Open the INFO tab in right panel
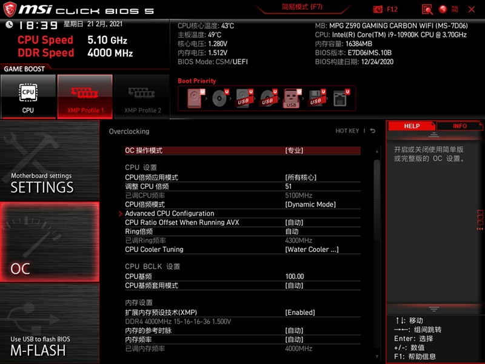485x364 pixels. coord(461,126)
